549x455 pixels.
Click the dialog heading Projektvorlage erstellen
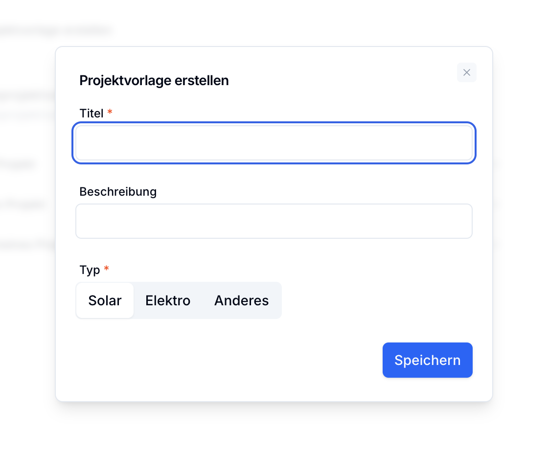pos(154,80)
